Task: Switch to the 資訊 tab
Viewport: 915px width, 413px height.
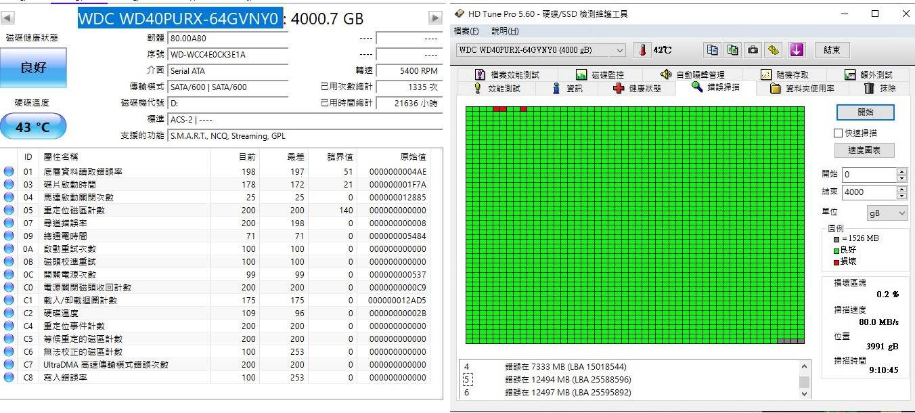Action: coord(567,88)
